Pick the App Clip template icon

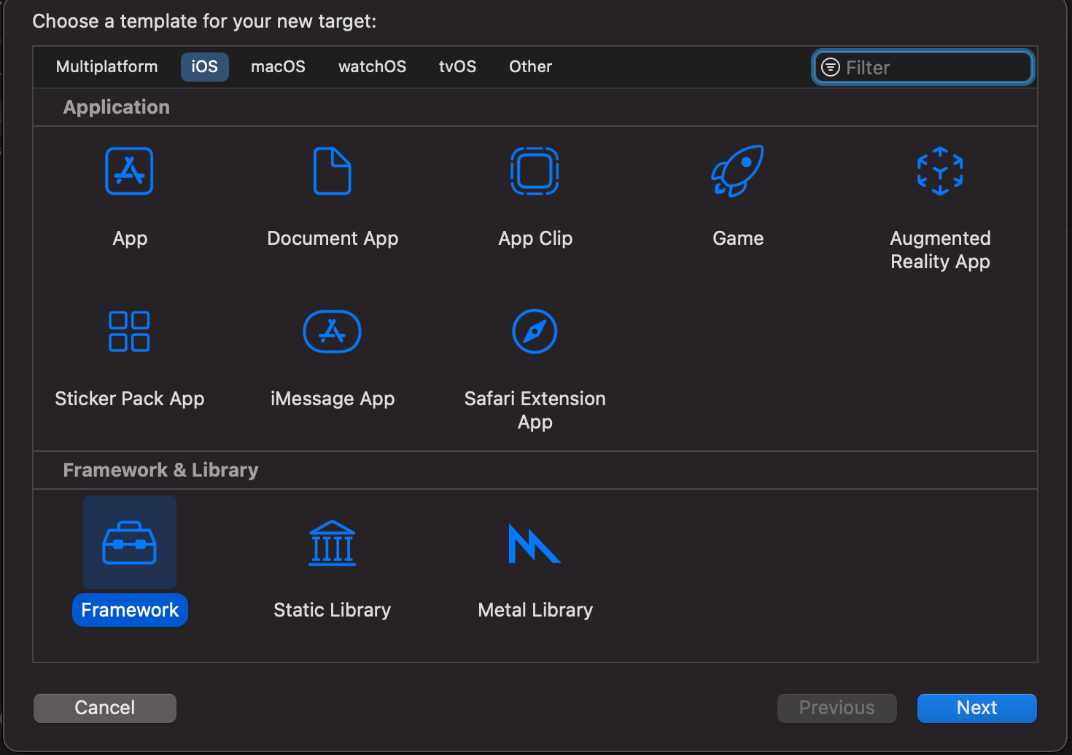535,171
